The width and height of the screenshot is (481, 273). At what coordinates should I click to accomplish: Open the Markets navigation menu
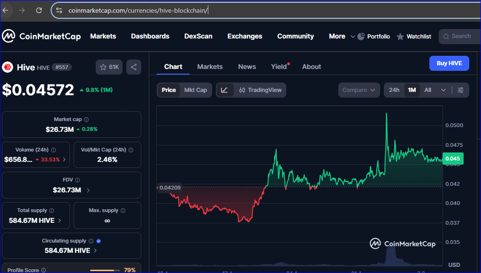click(x=103, y=36)
